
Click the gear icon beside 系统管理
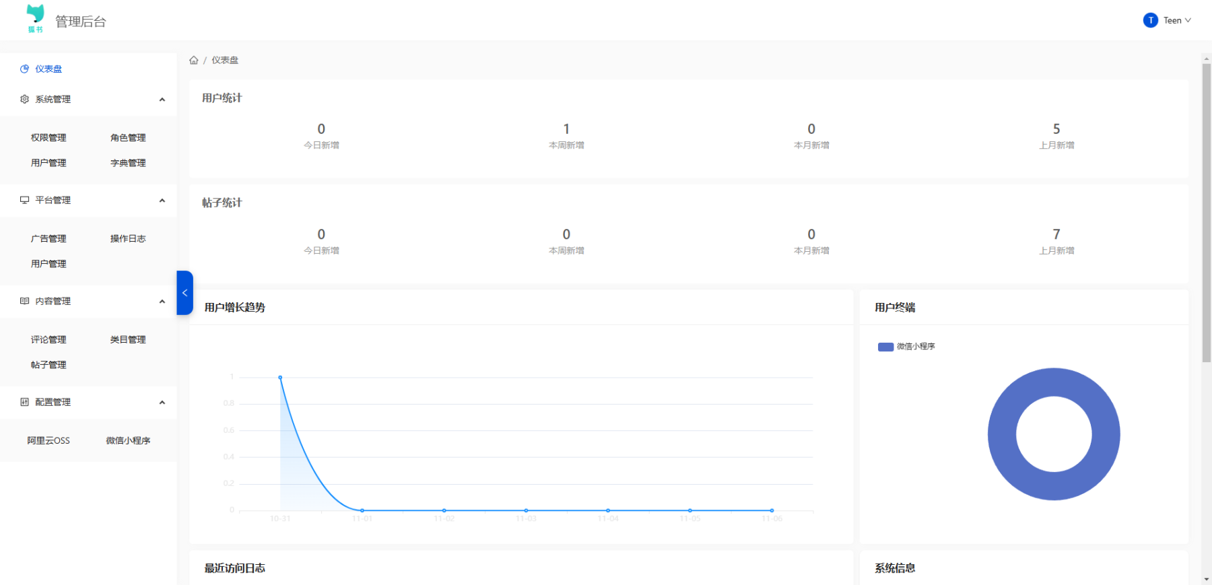pyautogui.click(x=25, y=100)
